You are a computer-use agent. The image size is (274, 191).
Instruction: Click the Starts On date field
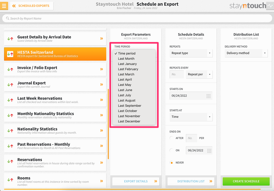click(x=191, y=96)
